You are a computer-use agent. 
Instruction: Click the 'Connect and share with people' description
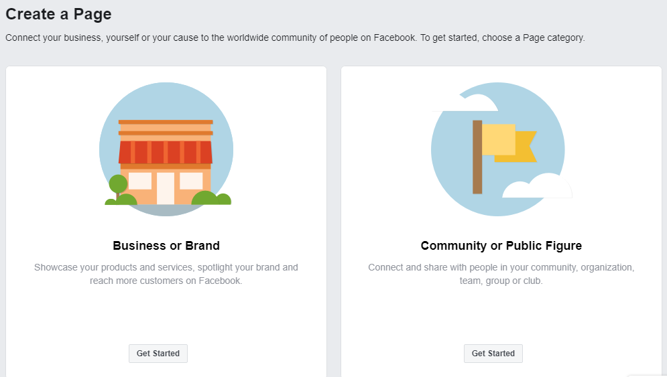coord(501,274)
